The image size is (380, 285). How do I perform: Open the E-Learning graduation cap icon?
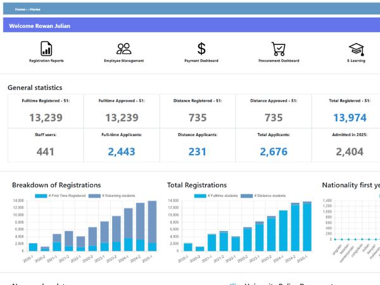point(356,49)
